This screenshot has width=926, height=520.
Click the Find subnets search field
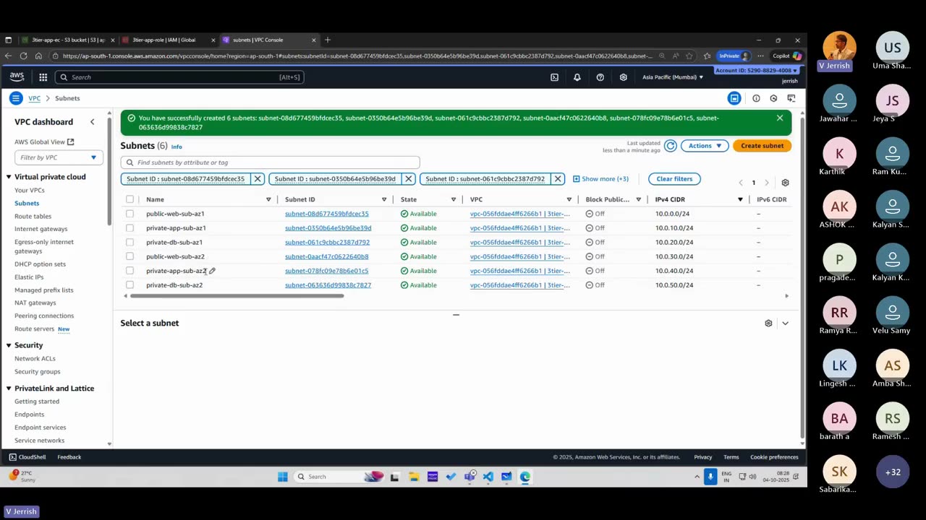270,162
